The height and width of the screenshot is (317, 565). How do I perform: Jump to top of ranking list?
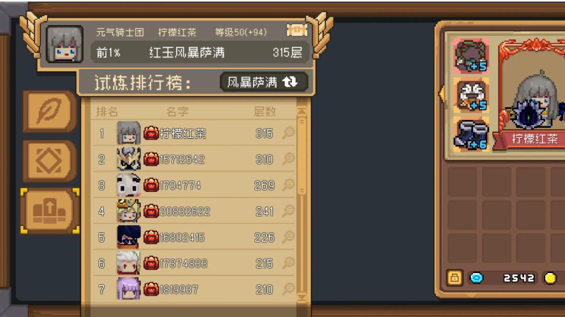point(302,111)
